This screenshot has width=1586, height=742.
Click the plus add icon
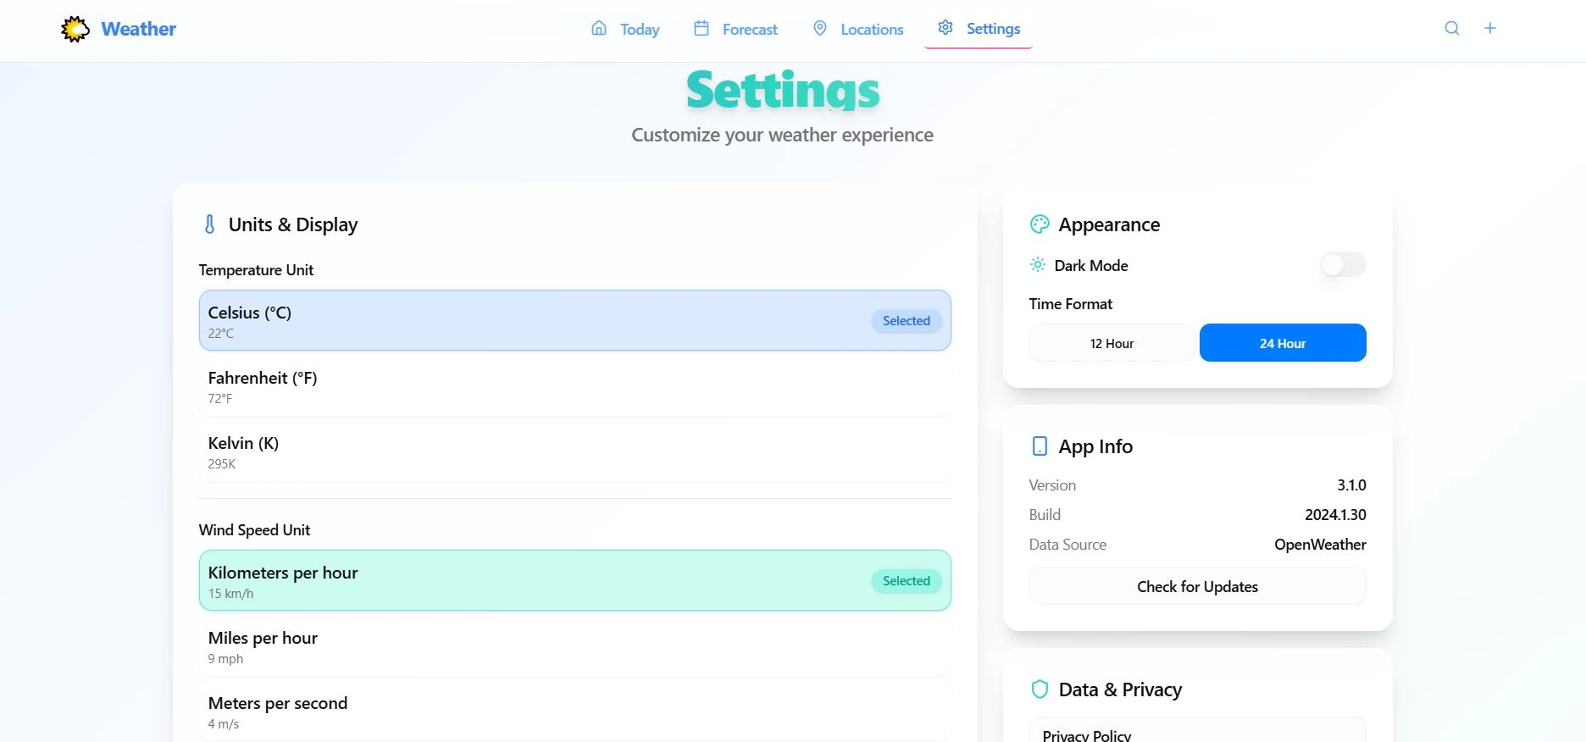coord(1490,28)
